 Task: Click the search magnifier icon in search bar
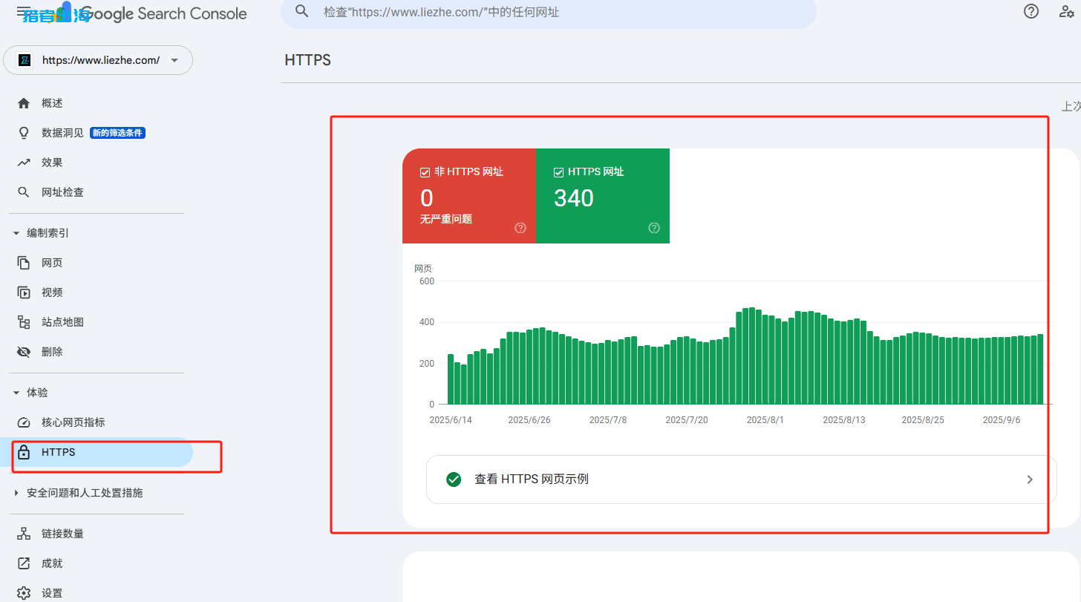(x=301, y=11)
